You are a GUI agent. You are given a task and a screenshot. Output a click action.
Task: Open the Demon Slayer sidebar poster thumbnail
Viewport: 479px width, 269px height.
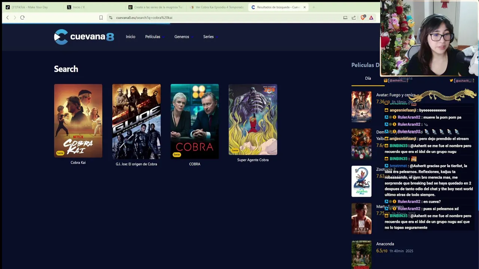(361, 144)
